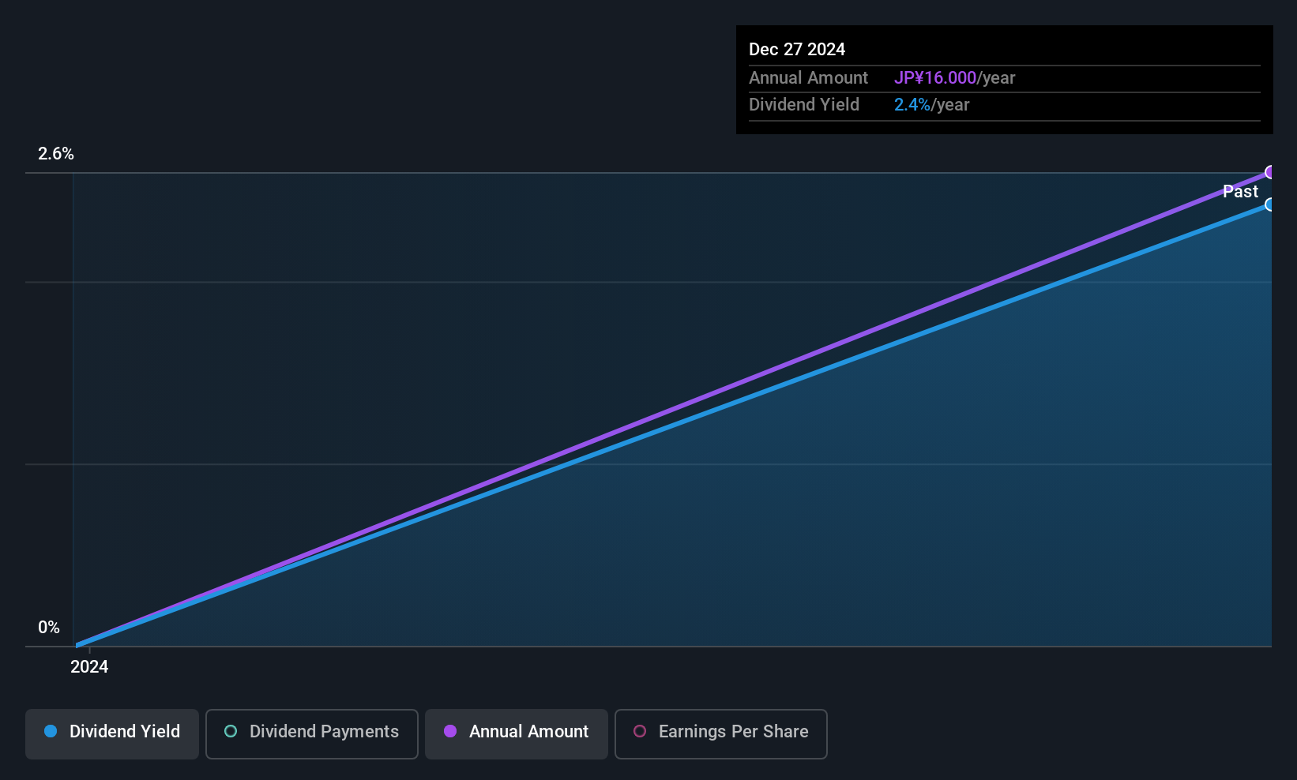Click the 'Dividend Yield' tooltip row label
Screen dimensions: 1297x780
804,104
